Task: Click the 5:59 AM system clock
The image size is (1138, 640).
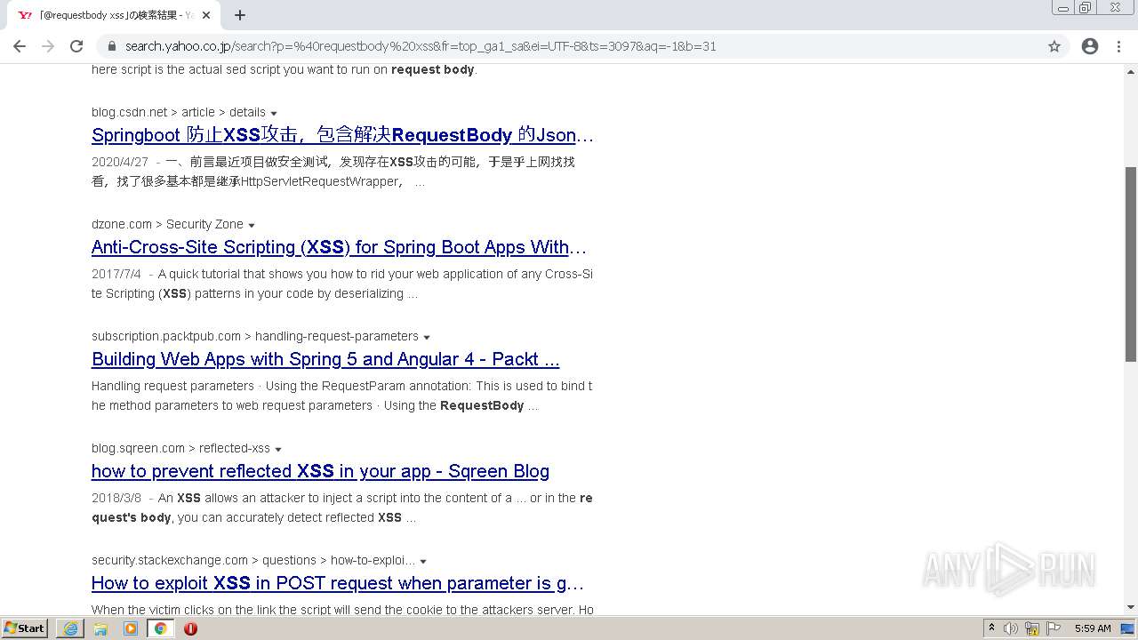Action: point(1093,628)
